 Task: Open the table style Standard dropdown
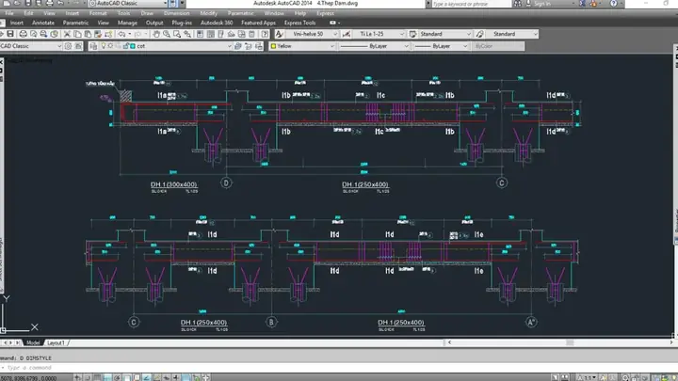pos(445,34)
